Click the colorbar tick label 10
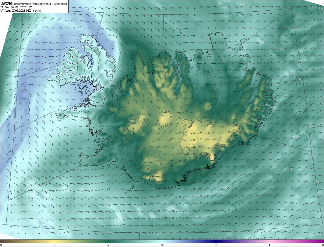Image resolution: width=324 pixels, height=247 pixels. [162, 245]
